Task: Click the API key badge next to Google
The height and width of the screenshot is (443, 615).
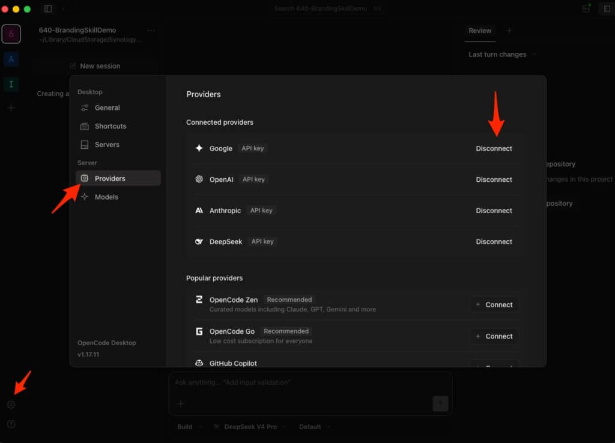Action: (253, 148)
